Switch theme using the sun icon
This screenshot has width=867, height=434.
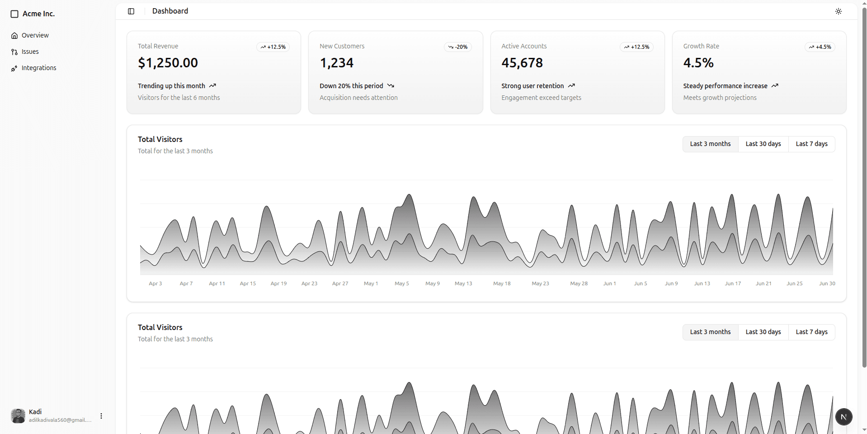(x=839, y=11)
